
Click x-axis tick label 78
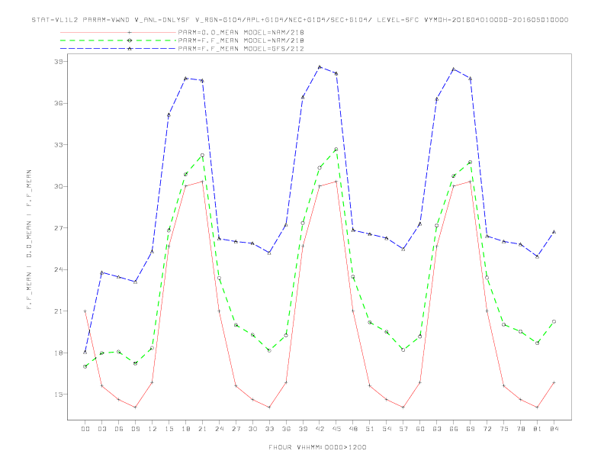(520, 429)
